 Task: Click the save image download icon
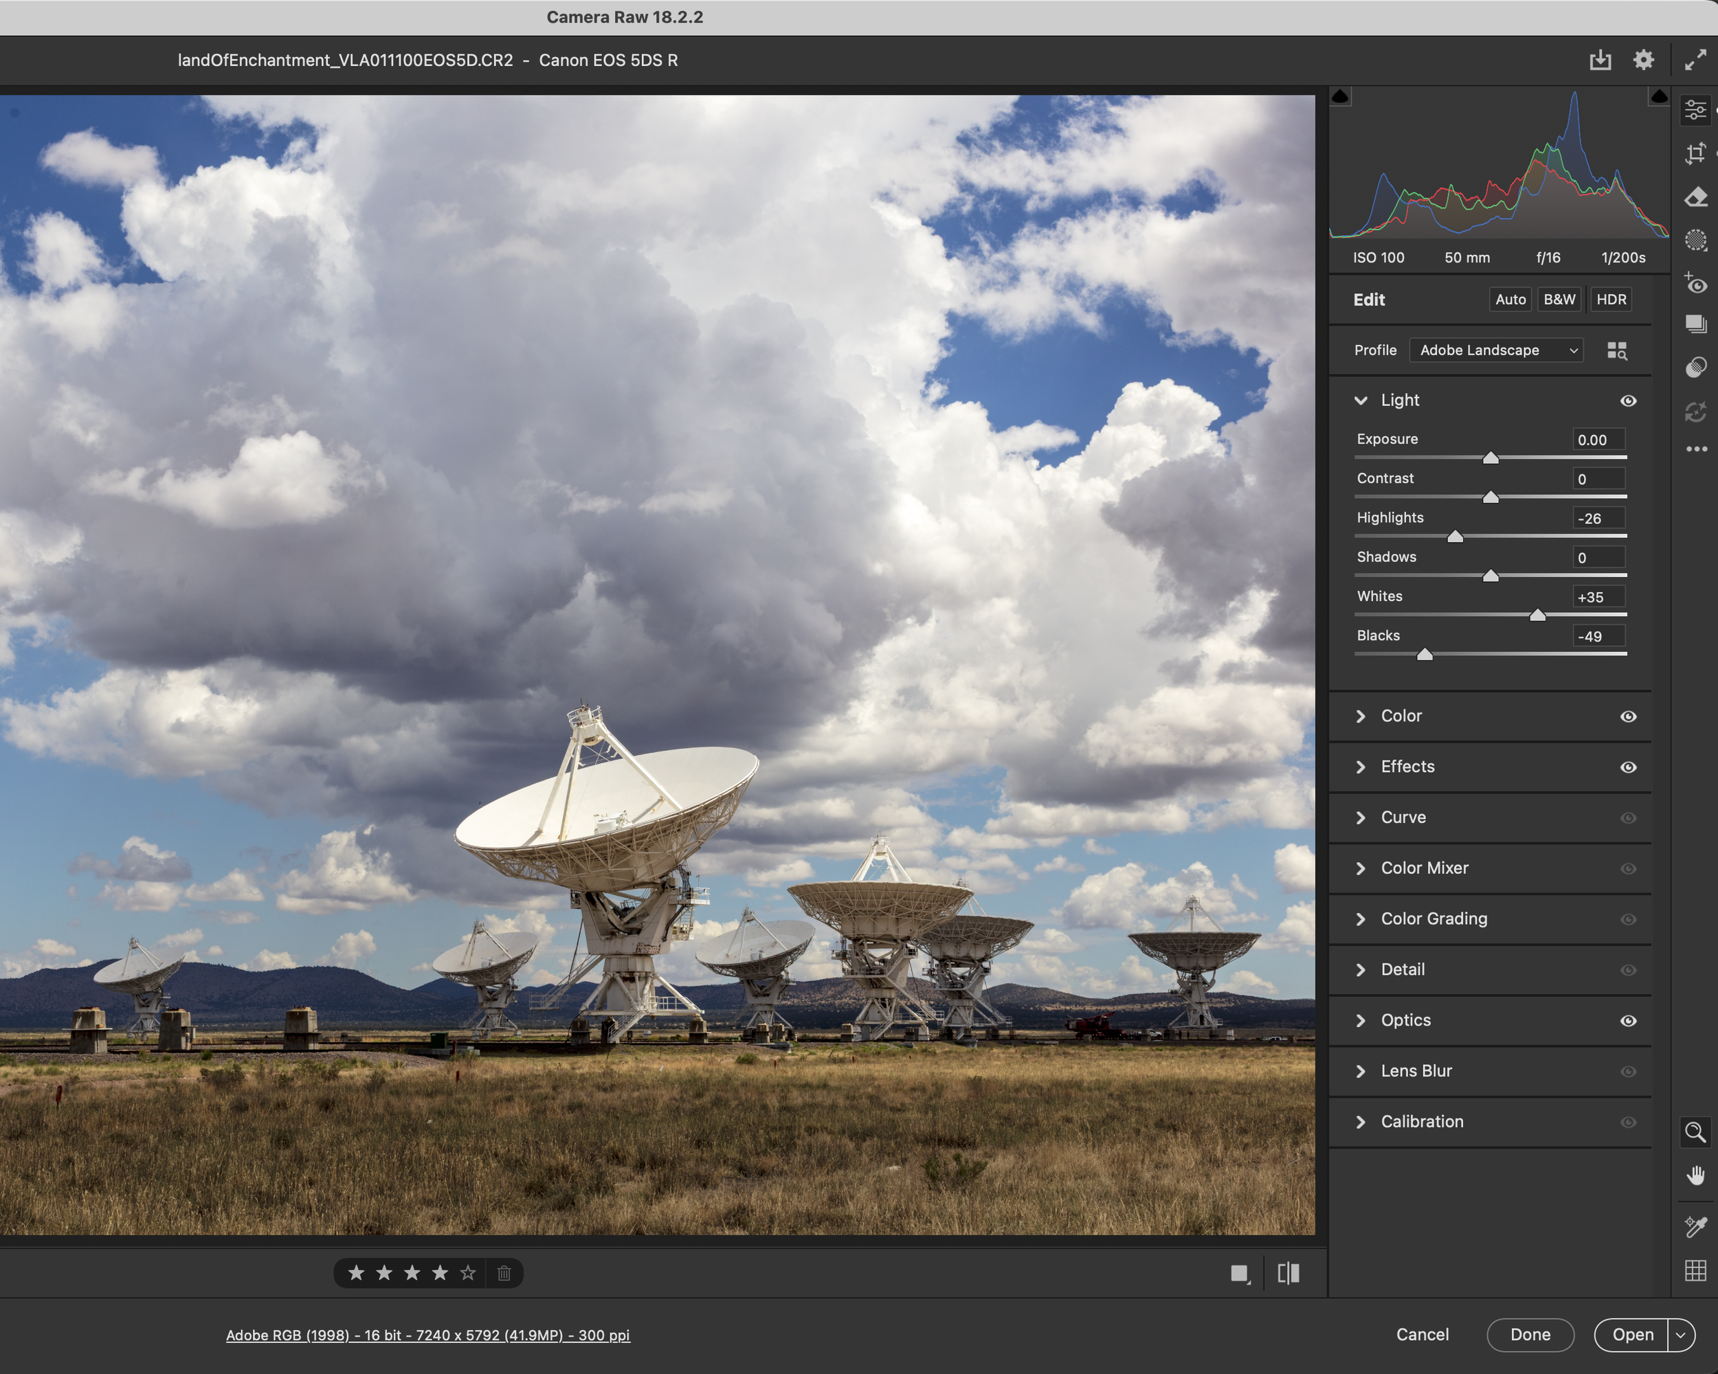(x=1600, y=60)
